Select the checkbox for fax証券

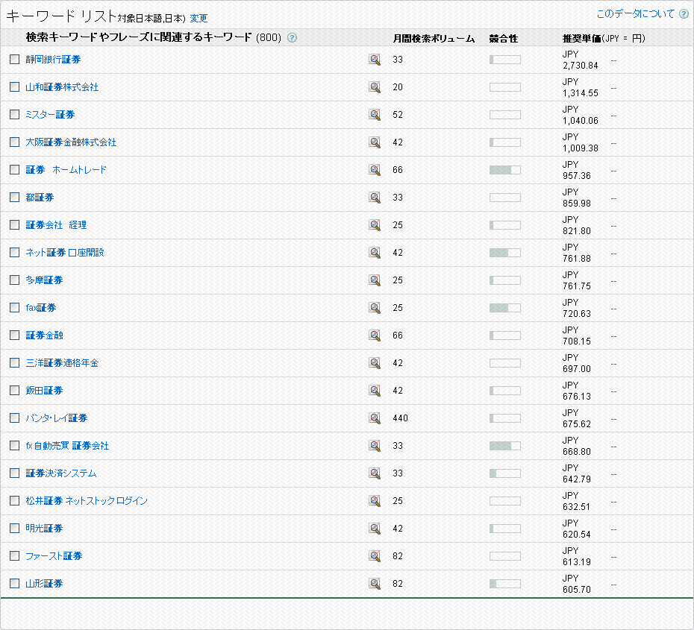coord(15,308)
